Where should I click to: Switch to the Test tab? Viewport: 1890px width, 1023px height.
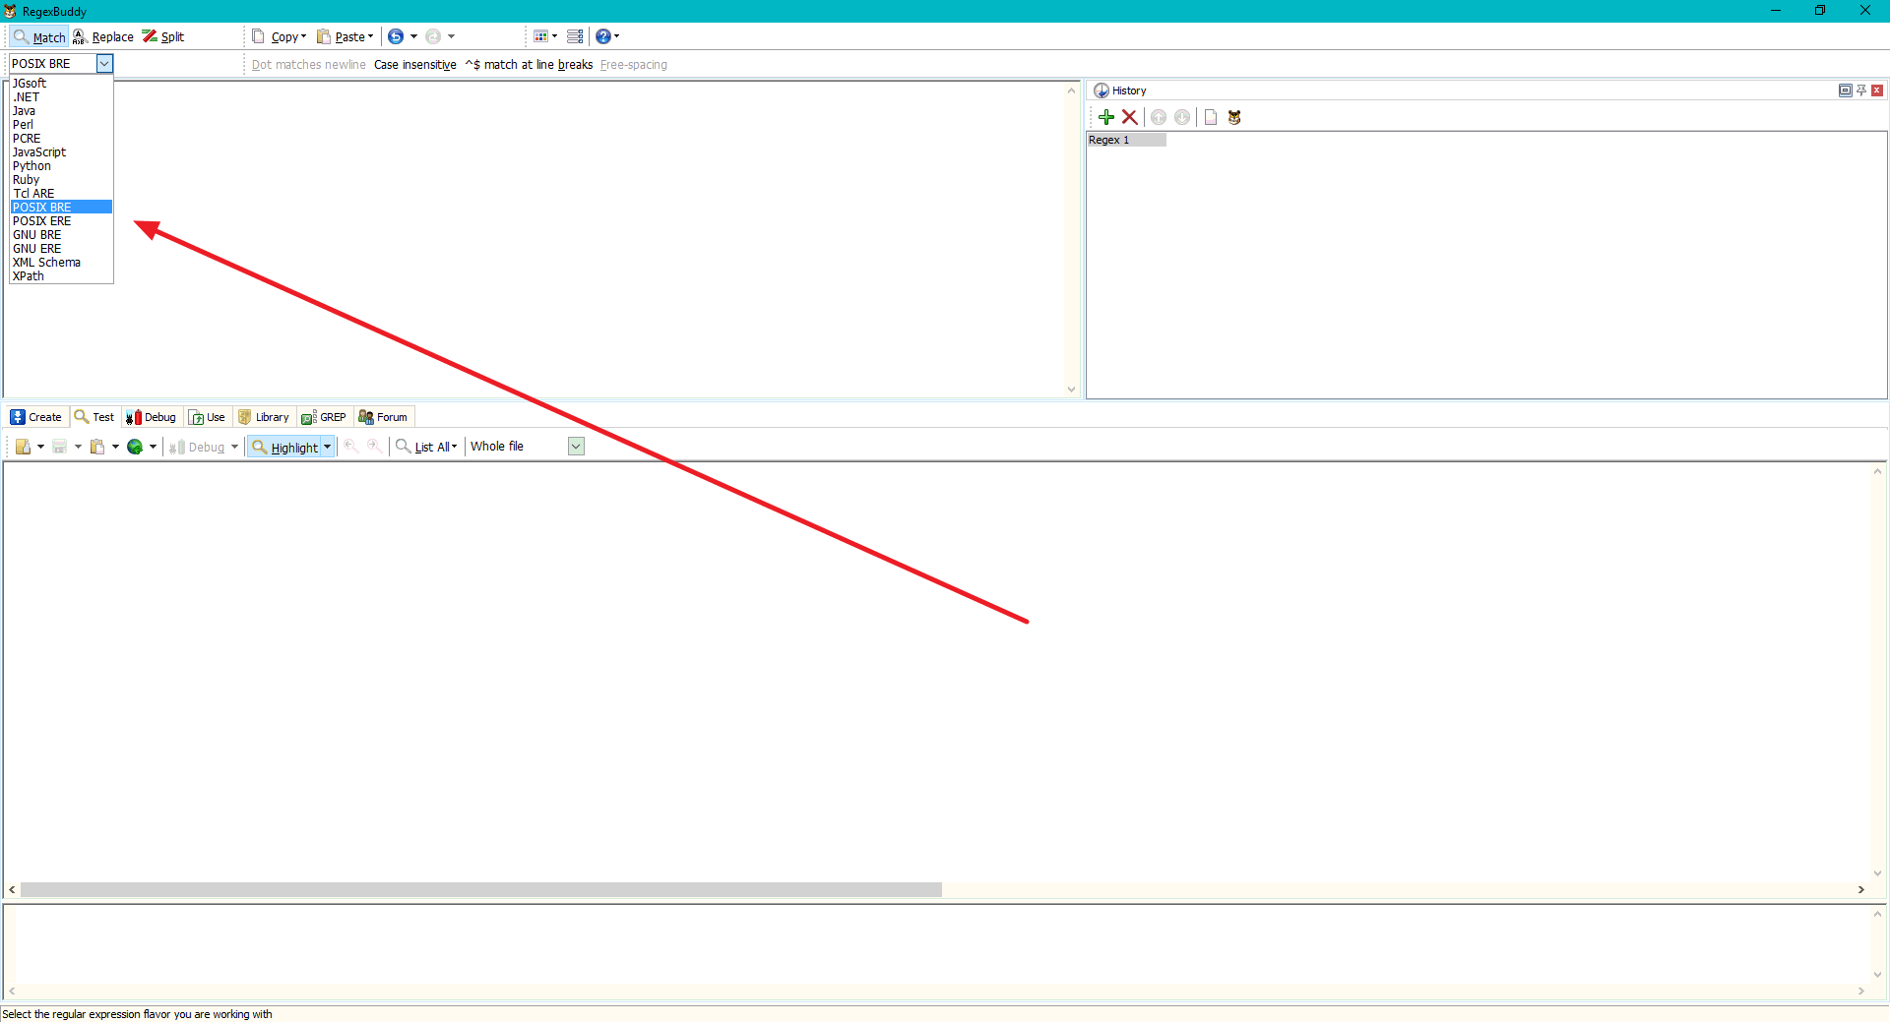[x=94, y=417]
